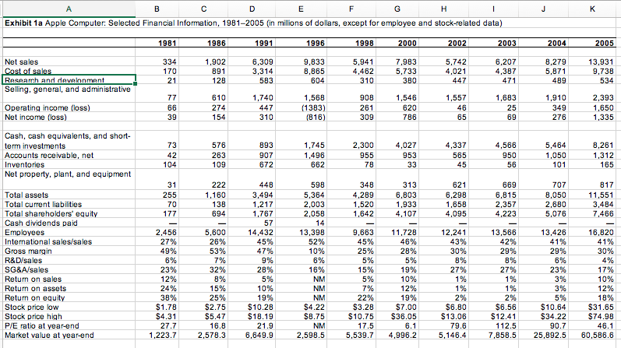Select the $1.78 stock price low cell
The height and width of the screenshot is (348, 621).
click(x=157, y=308)
